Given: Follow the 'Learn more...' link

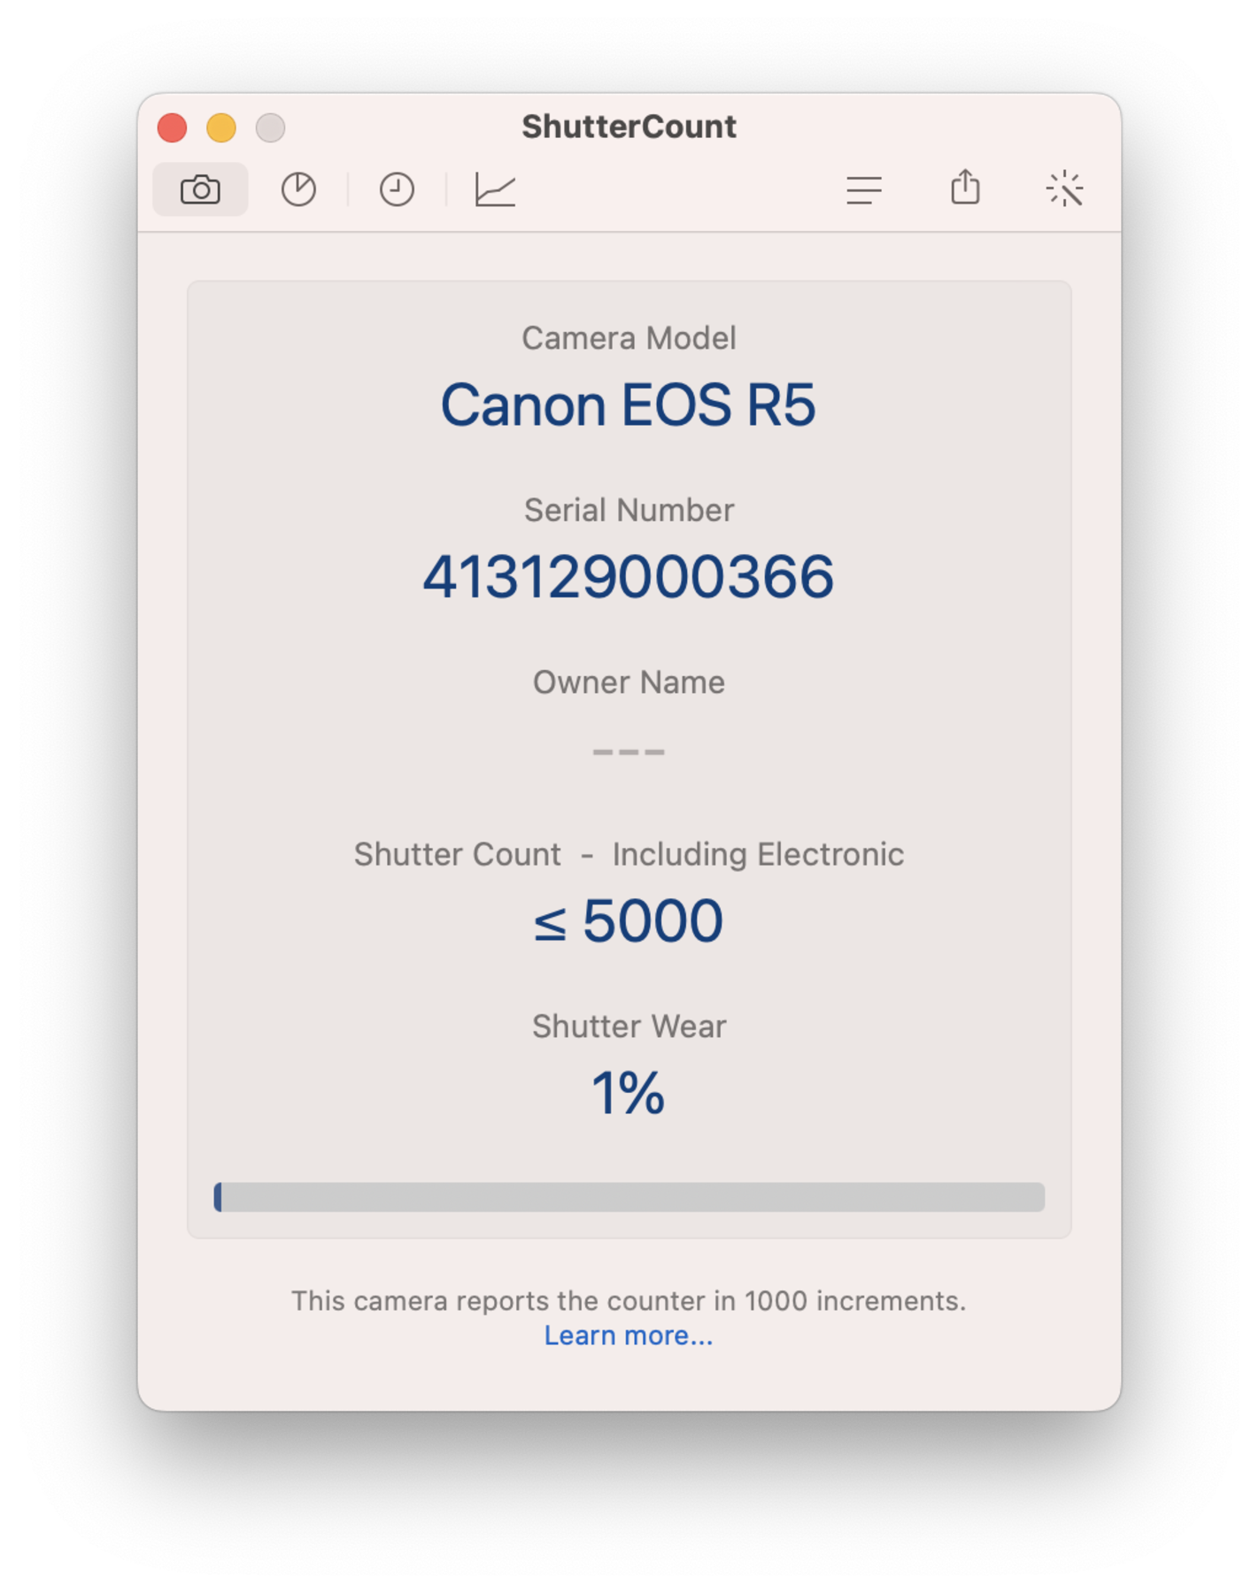Looking at the screenshot, I should 629,1335.
